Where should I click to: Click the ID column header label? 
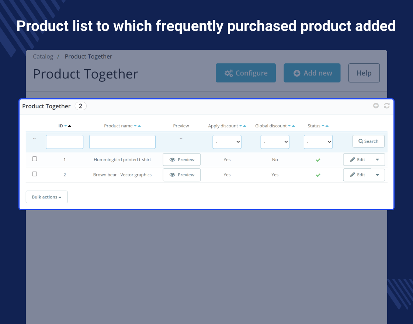pos(60,126)
